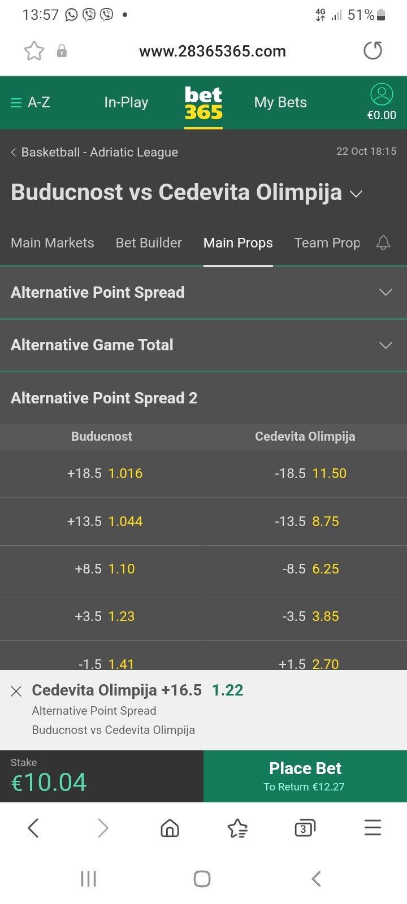Screen dimensions: 407x904
Task: Expand Alternative Point Spread section
Action: pos(203,292)
